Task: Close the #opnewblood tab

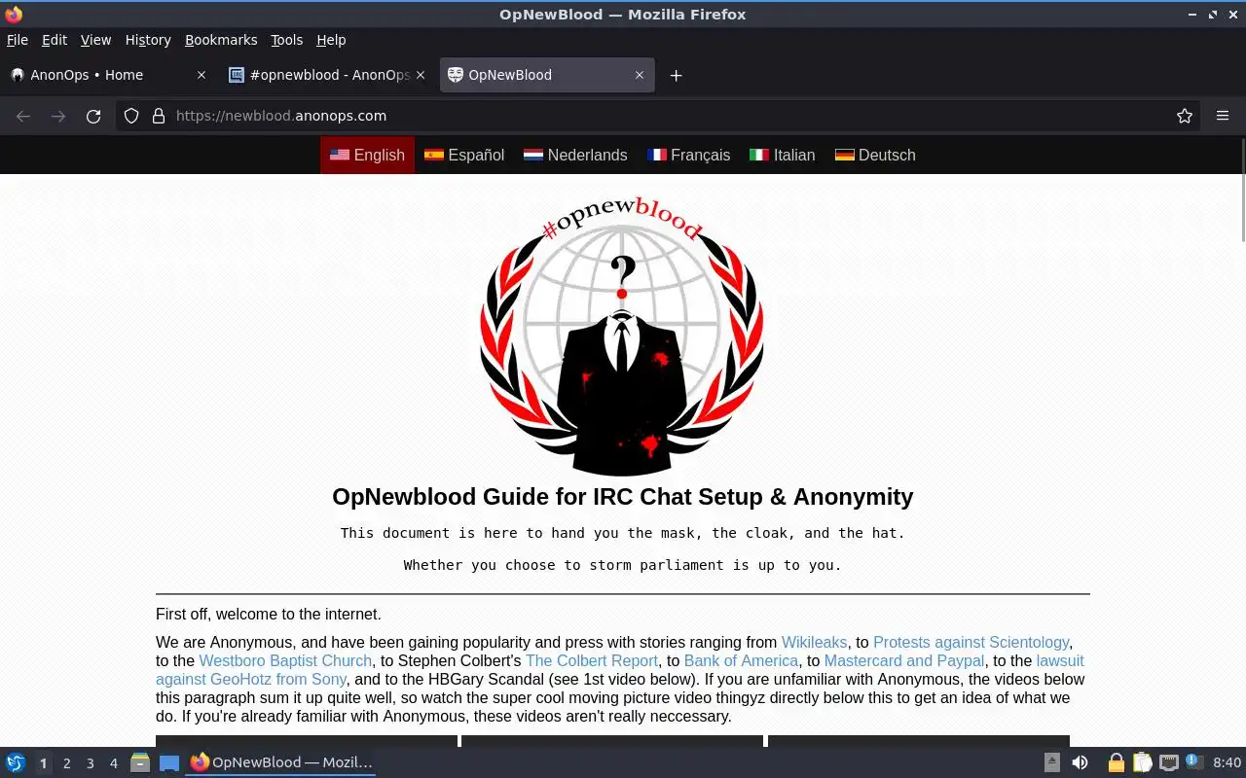Action: pos(421,75)
